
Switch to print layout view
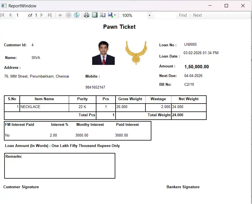coord(95,15)
